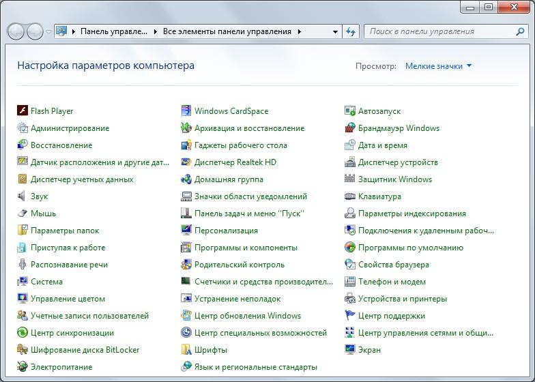Click the Back navigation button

coord(16,31)
